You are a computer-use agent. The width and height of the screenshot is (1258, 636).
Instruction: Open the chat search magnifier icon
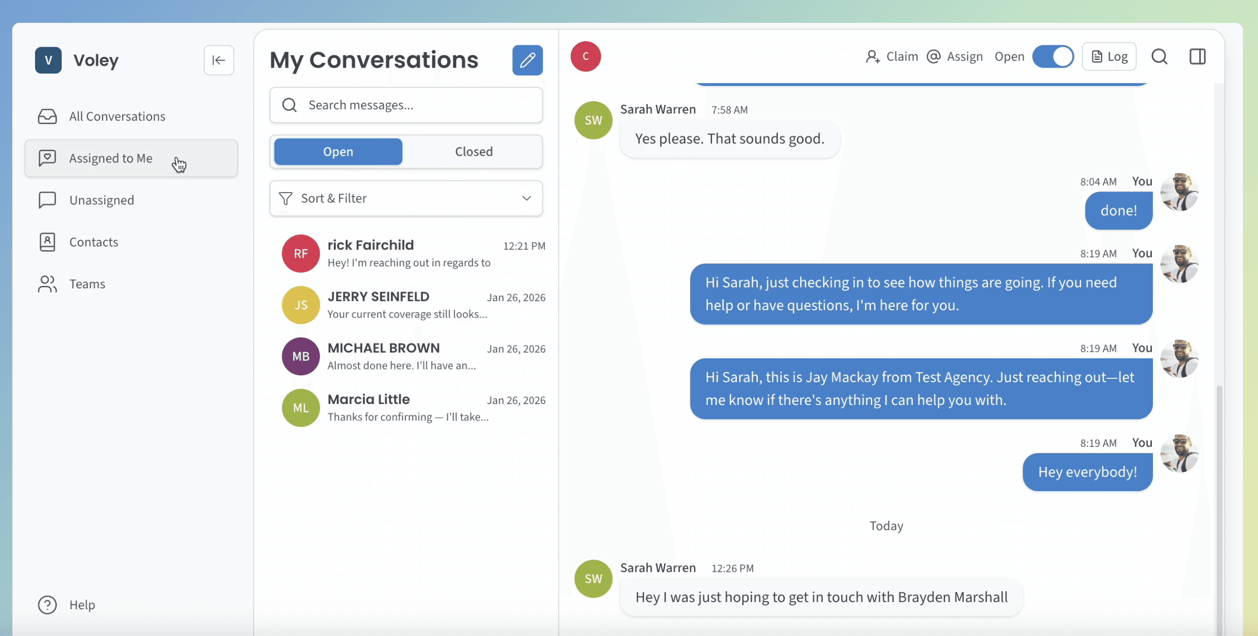[1159, 56]
